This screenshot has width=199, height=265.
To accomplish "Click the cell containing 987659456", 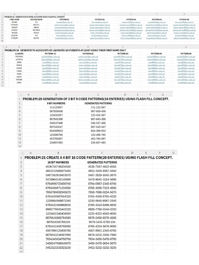I will [56, 111].
